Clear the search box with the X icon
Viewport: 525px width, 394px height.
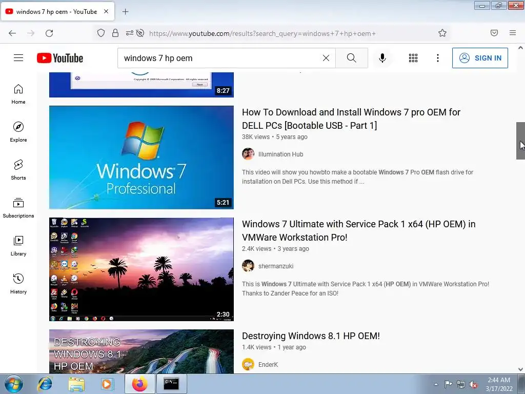click(326, 58)
